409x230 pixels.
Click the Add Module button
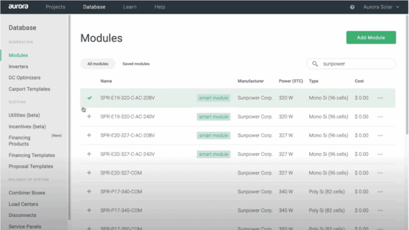pyautogui.click(x=371, y=38)
